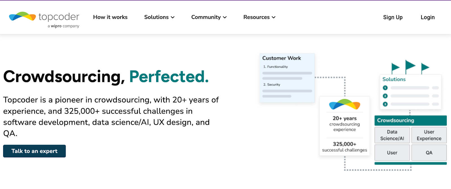Click the 'Topcoder is a pioneer' paragraph

(111, 116)
